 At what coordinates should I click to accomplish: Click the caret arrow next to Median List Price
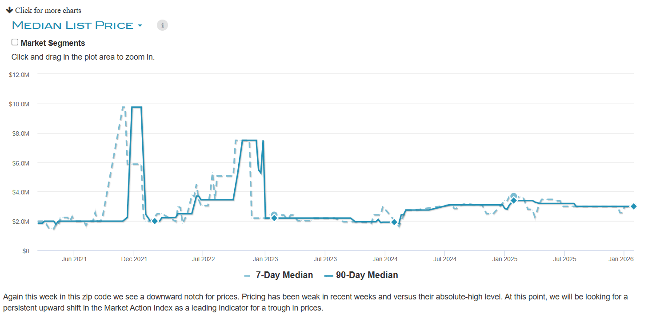click(x=140, y=26)
